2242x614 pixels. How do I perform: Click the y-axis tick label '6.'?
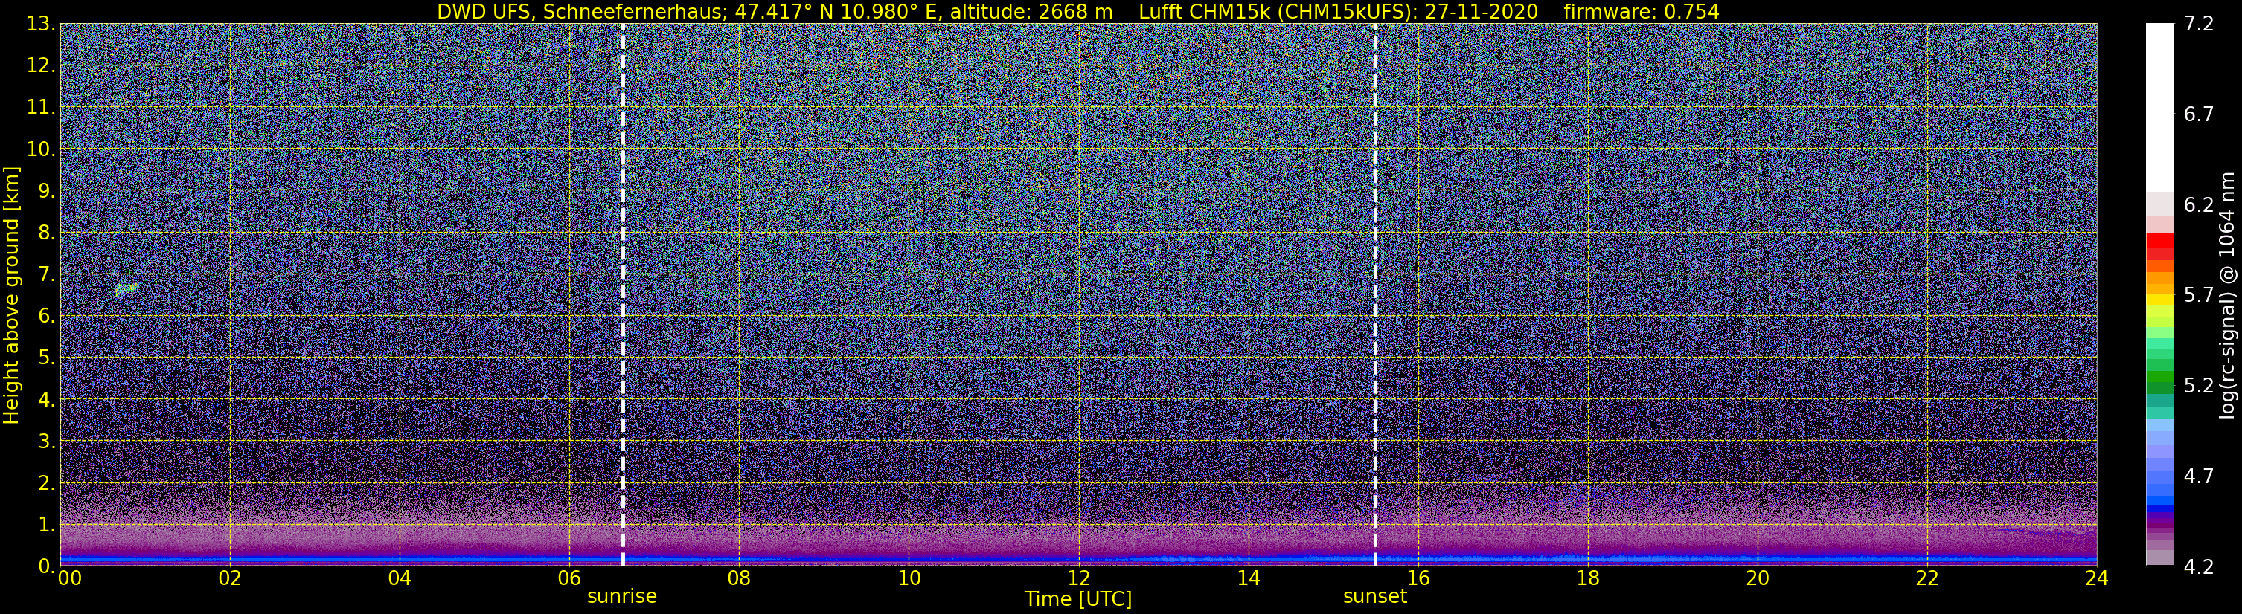[x=47, y=317]
